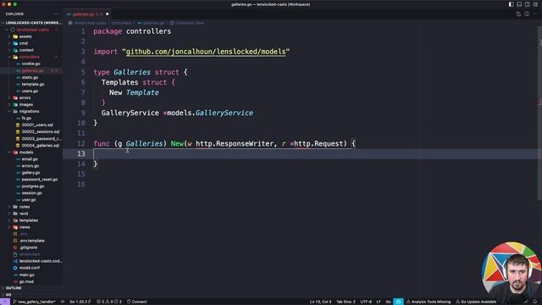The width and height of the screenshot is (542, 305).
Task: Open lenslocked-casts.cod... workspace file
Action: tap(41, 261)
